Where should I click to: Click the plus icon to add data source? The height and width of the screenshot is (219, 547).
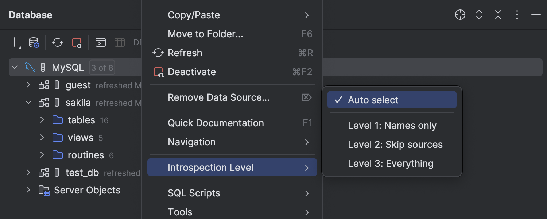[14, 42]
